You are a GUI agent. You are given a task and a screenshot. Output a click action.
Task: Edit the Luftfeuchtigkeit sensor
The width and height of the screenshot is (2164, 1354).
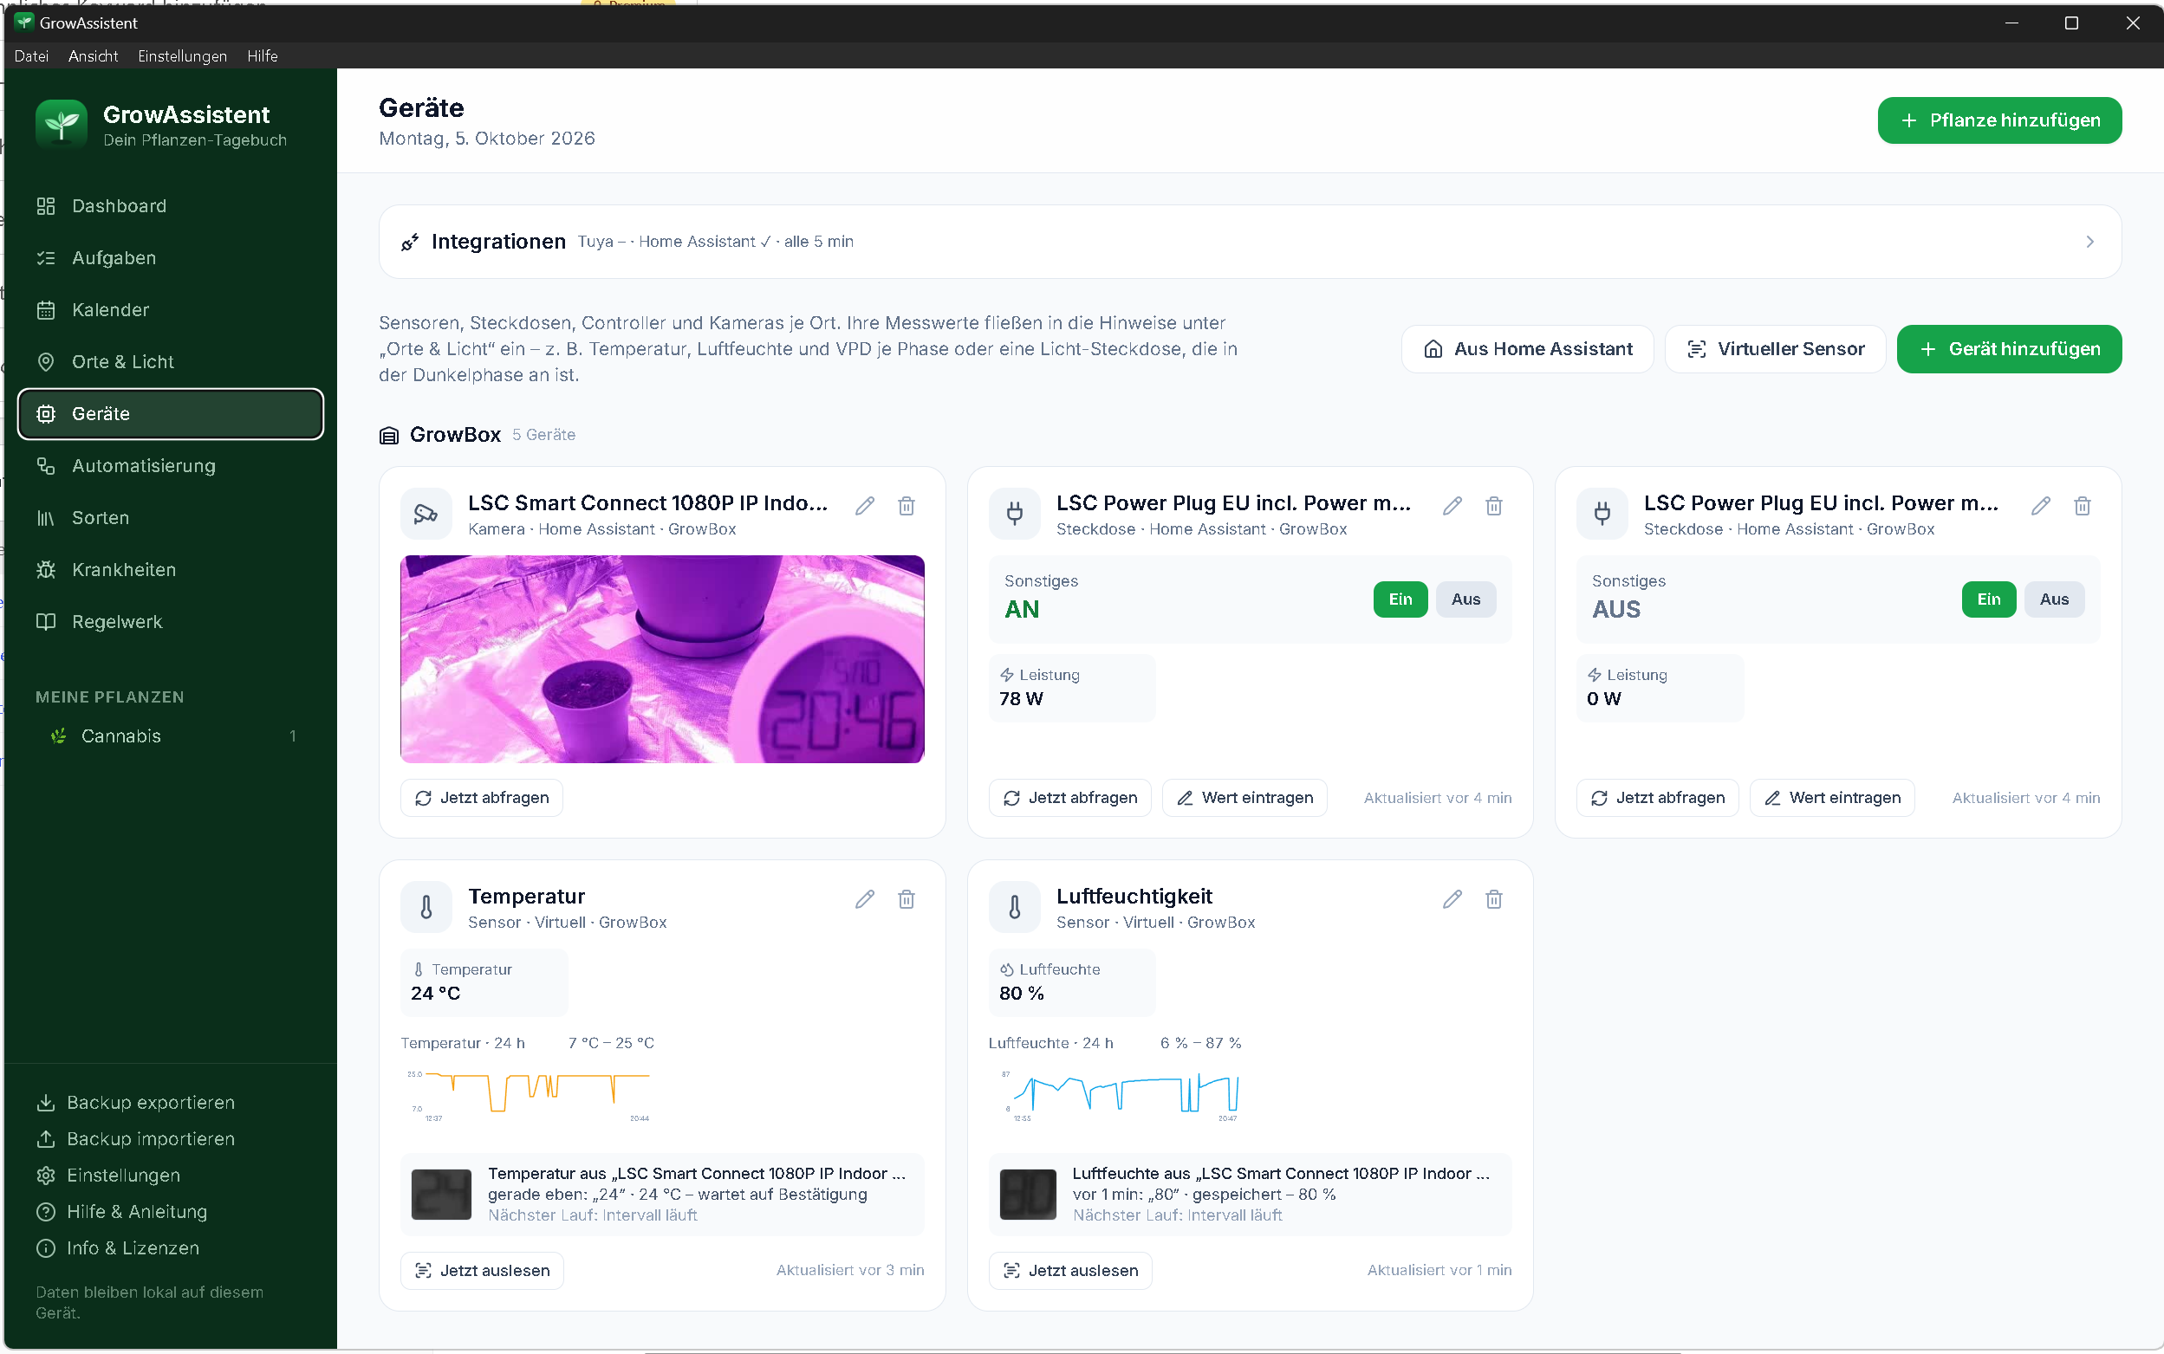[x=1452, y=899]
